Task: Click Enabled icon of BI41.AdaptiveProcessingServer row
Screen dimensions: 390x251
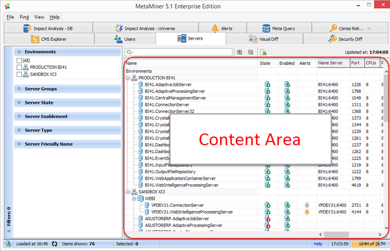Action: 287,91
